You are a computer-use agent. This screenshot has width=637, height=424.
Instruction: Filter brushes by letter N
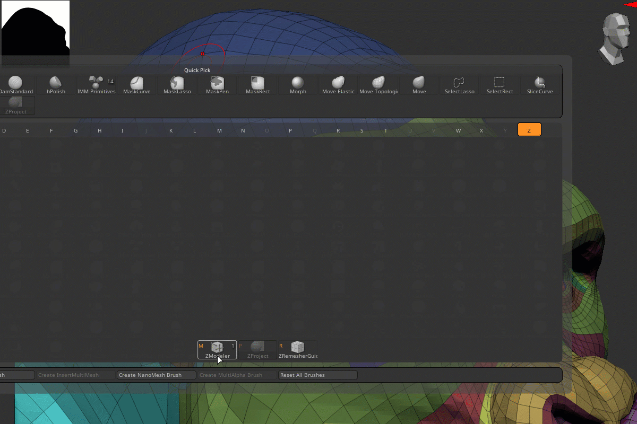[x=243, y=130]
